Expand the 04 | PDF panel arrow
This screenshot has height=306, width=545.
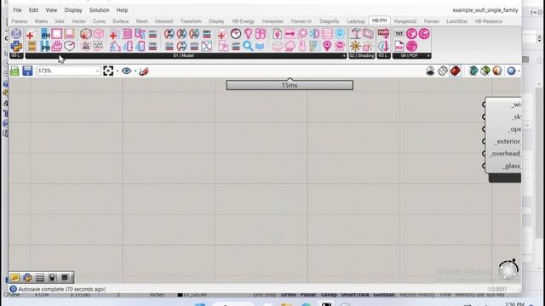[x=428, y=55]
